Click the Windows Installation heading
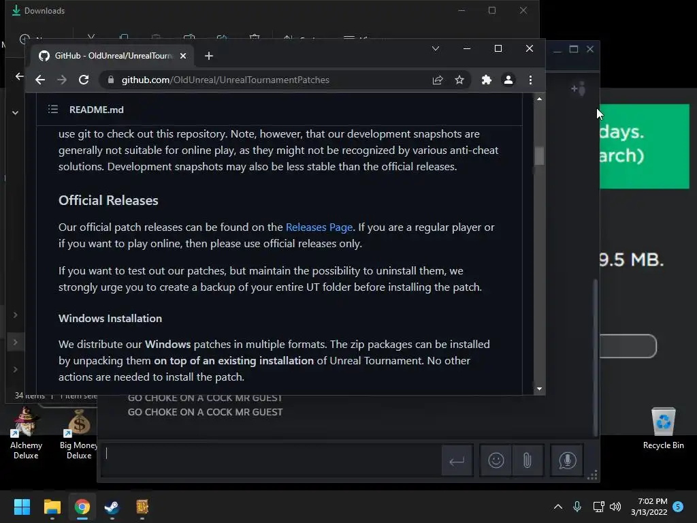The height and width of the screenshot is (523, 697). [110, 319]
